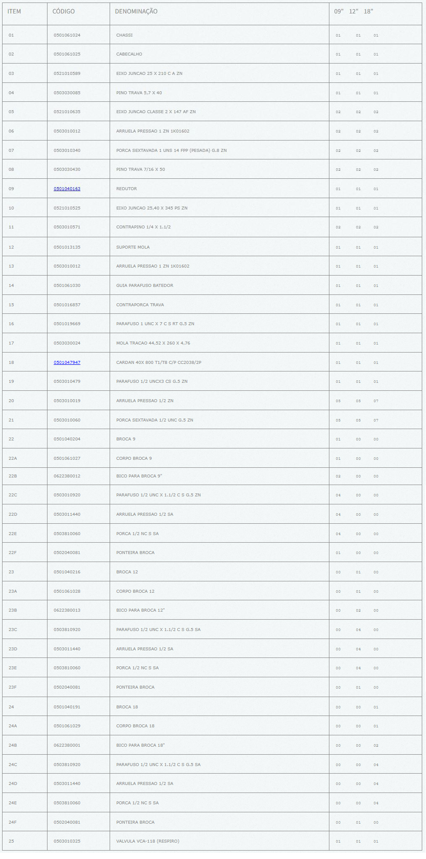The width and height of the screenshot is (426, 859).
Task: Click the ITEM column header
Action: click(14, 11)
